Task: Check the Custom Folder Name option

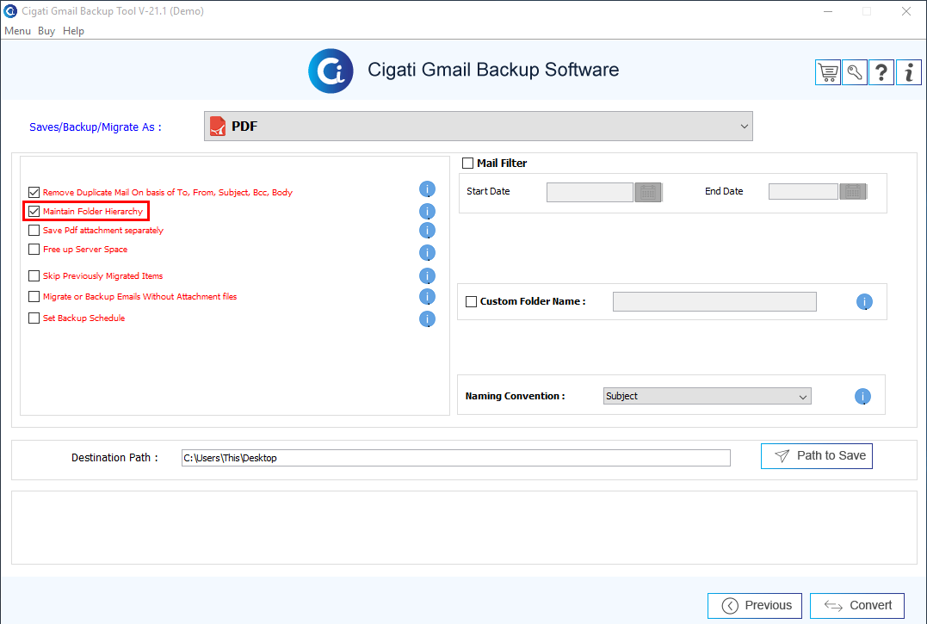Action: (x=471, y=301)
